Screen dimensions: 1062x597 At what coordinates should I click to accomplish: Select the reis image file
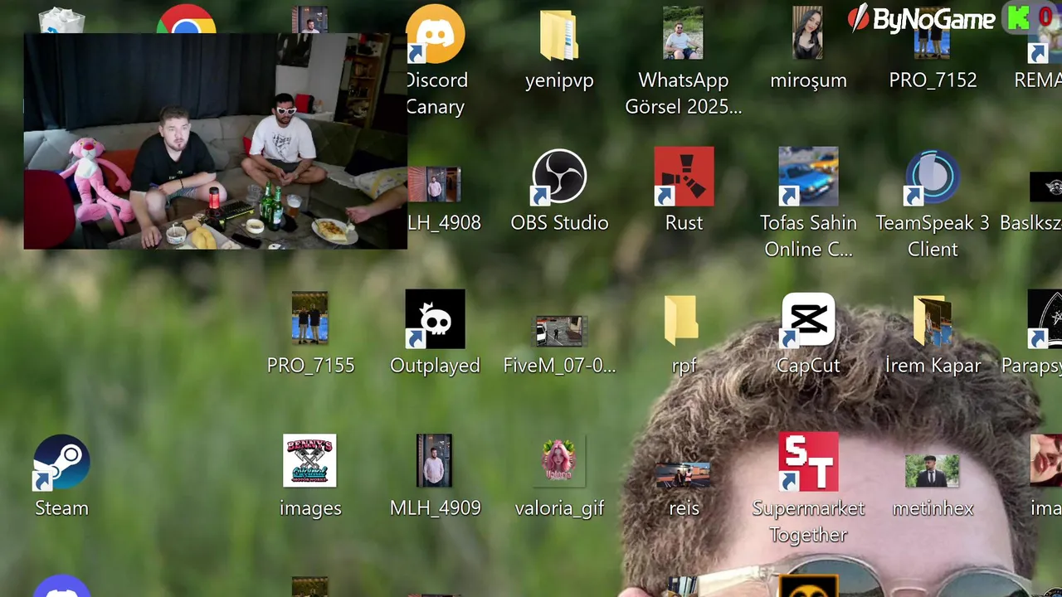[x=684, y=474]
